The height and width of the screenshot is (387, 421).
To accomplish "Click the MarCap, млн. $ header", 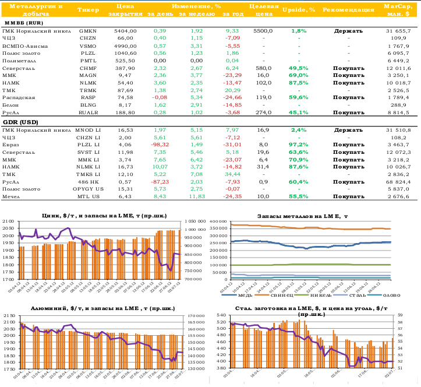I will pyautogui.click(x=398, y=10).
